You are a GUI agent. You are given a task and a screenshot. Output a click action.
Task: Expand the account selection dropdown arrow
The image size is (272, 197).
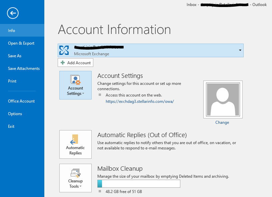coord(240,50)
